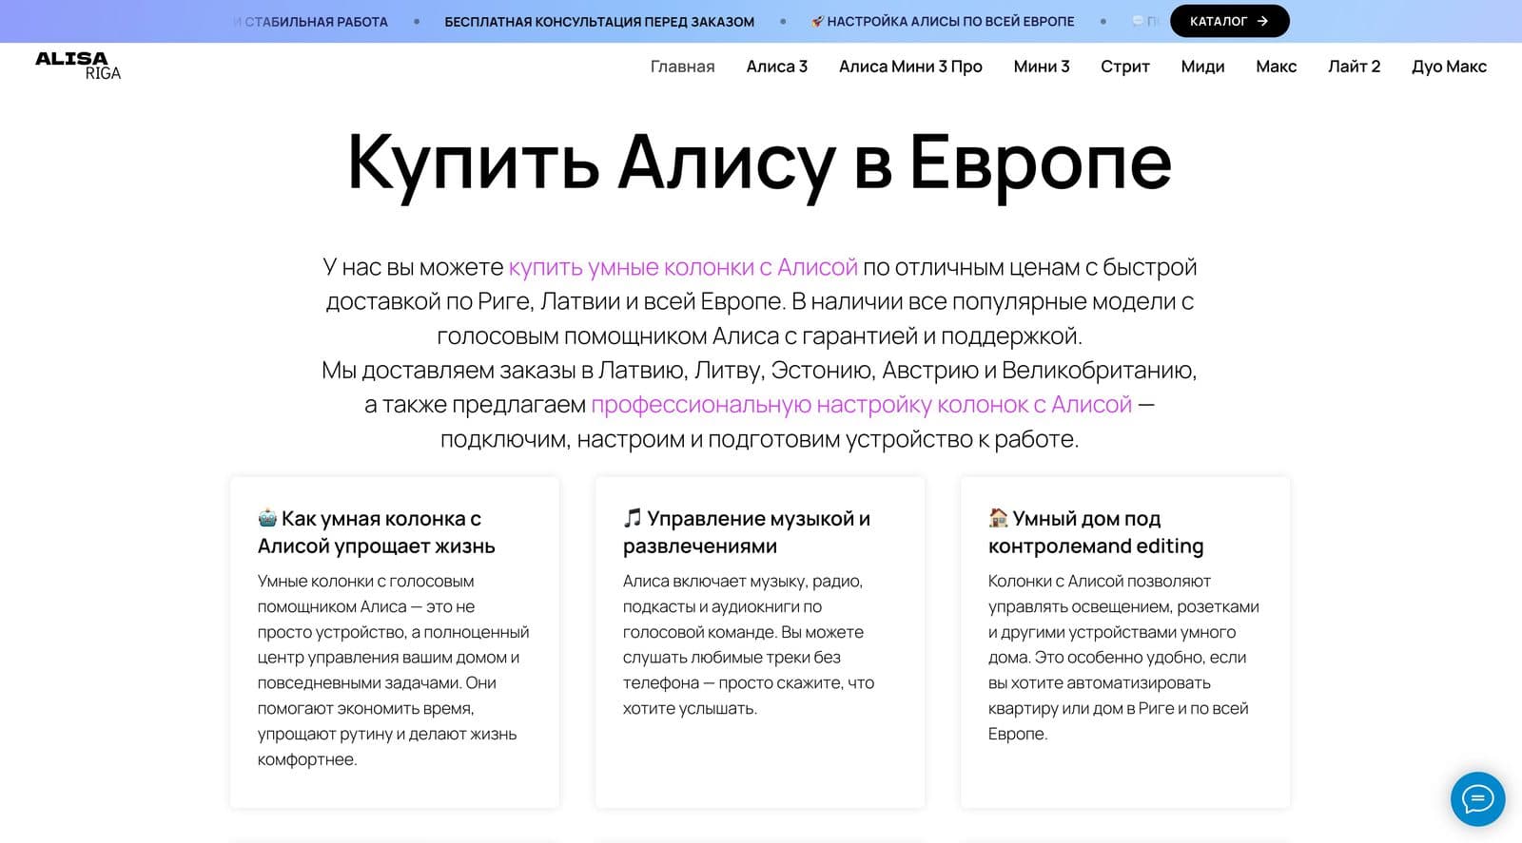
Task: Open the Лайт 2 menu item
Action: tap(1354, 67)
